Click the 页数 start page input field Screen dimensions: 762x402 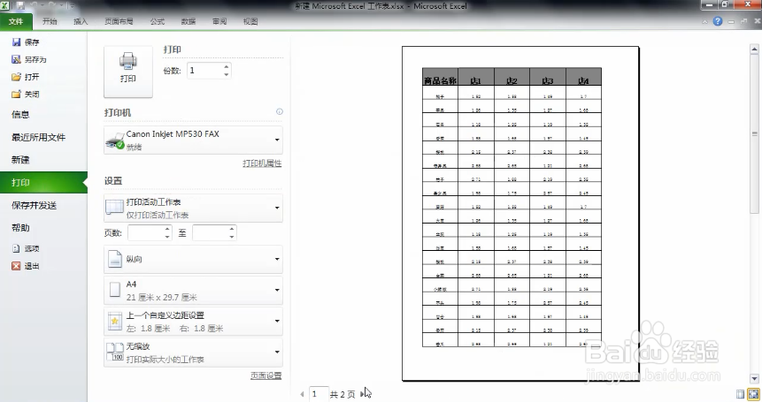click(146, 232)
